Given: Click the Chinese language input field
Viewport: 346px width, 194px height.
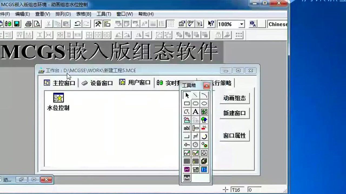Looking at the screenshot, I should (278, 24).
